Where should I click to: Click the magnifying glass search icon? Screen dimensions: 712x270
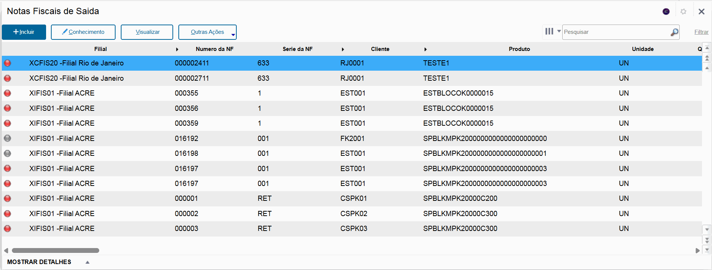pyautogui.click(x=674, y=32)
